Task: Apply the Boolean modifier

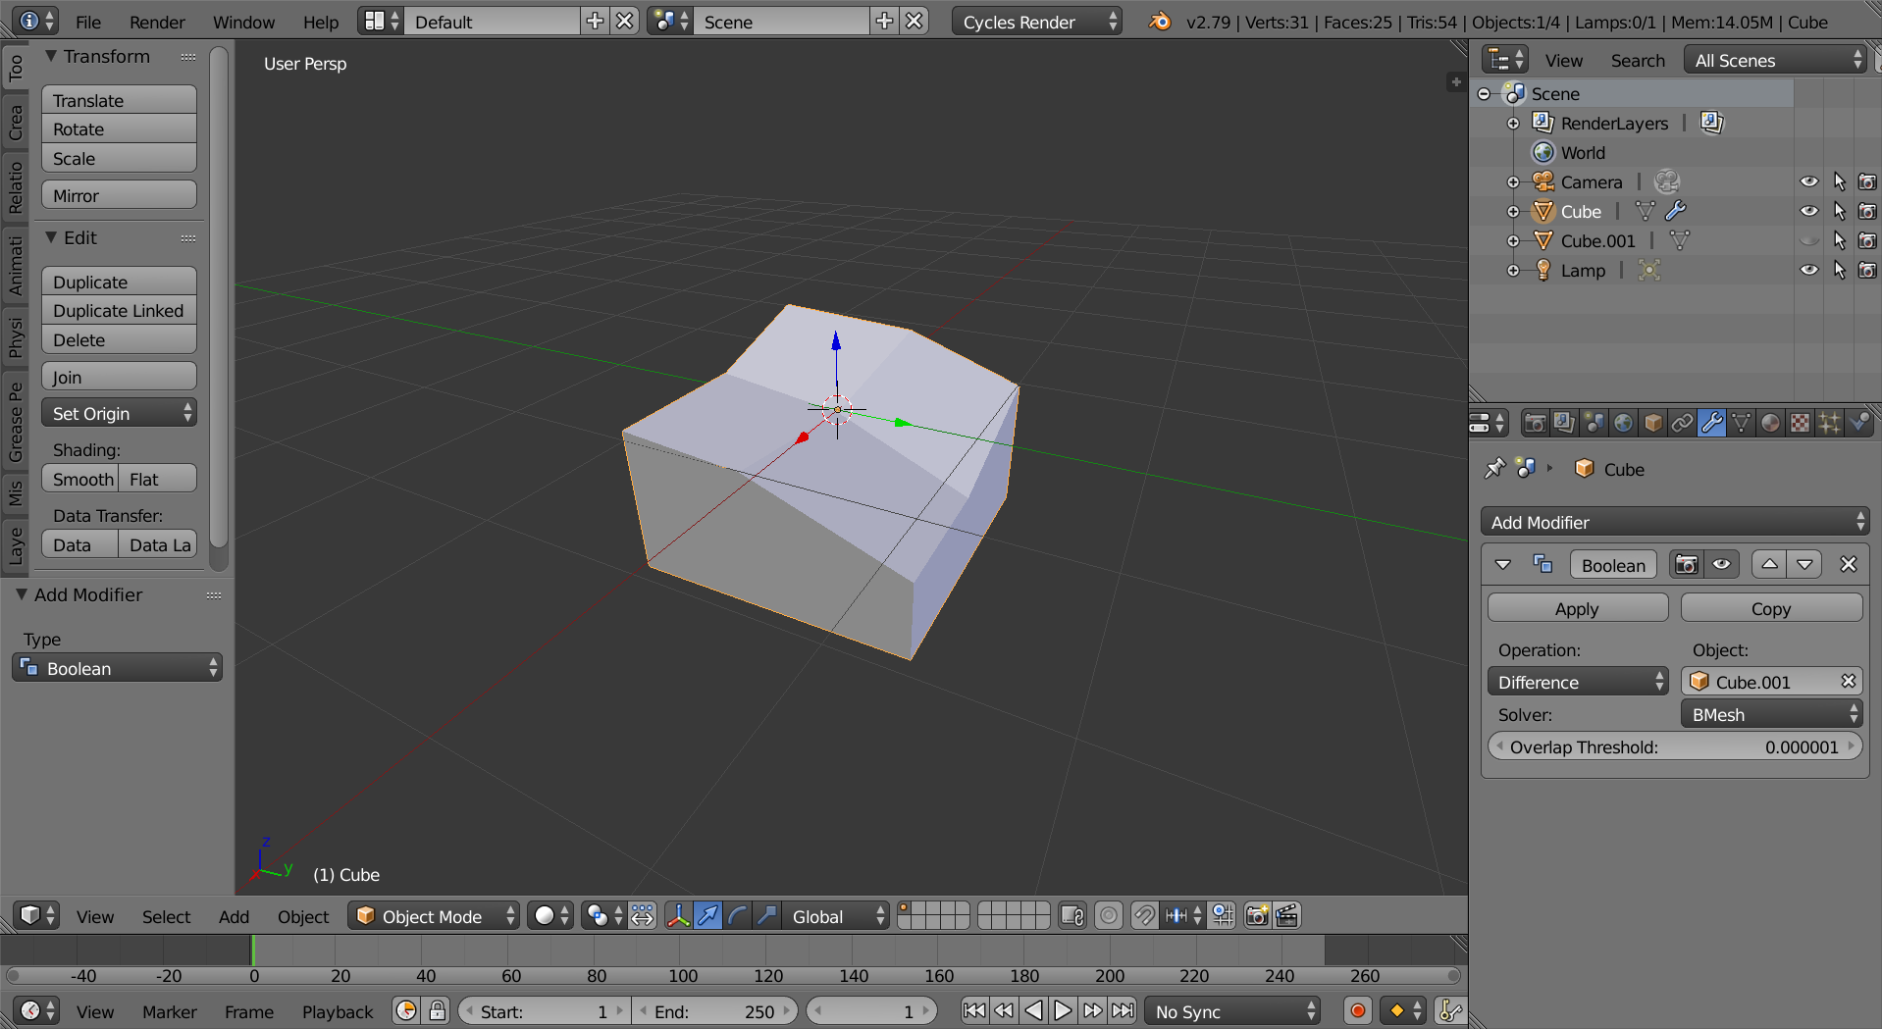Action: (1577, 608)
